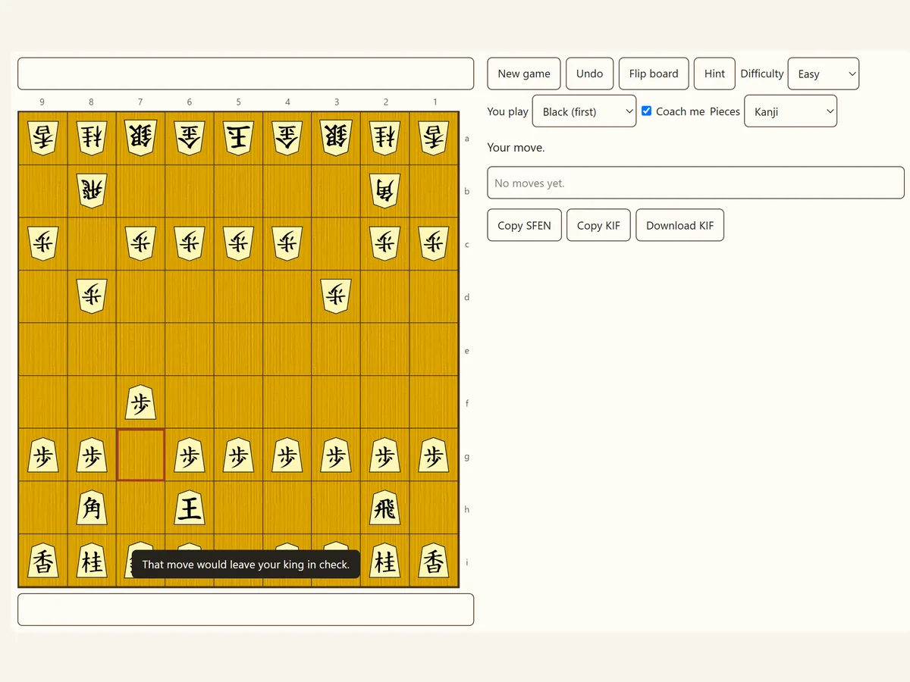
Task: Click the white knight on square 2a
Action: click(385, 137)
